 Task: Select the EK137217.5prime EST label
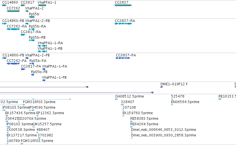point(22,135)
